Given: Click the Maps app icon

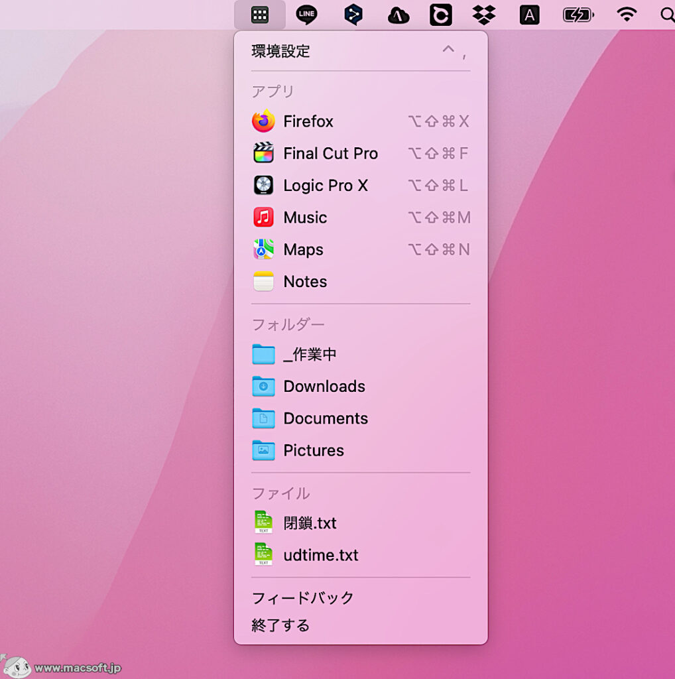Looking at the screenshot, I should pyautogui.click(x=263, y=249).
